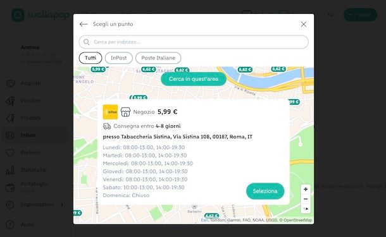Close the Scegli un punto dialog
Image resolution: width=386 pixels, height=237 pixels.
click(304, 24)
